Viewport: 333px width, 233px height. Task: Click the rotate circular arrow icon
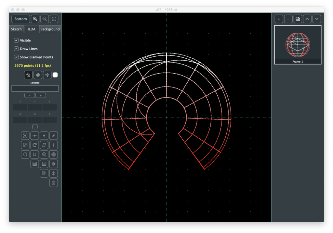coord(35,145)
